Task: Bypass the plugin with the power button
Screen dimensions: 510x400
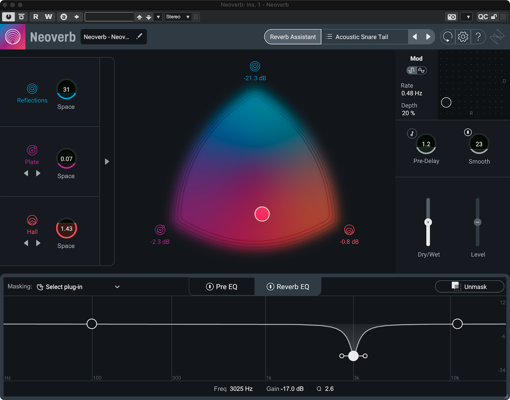Action: 8,17
